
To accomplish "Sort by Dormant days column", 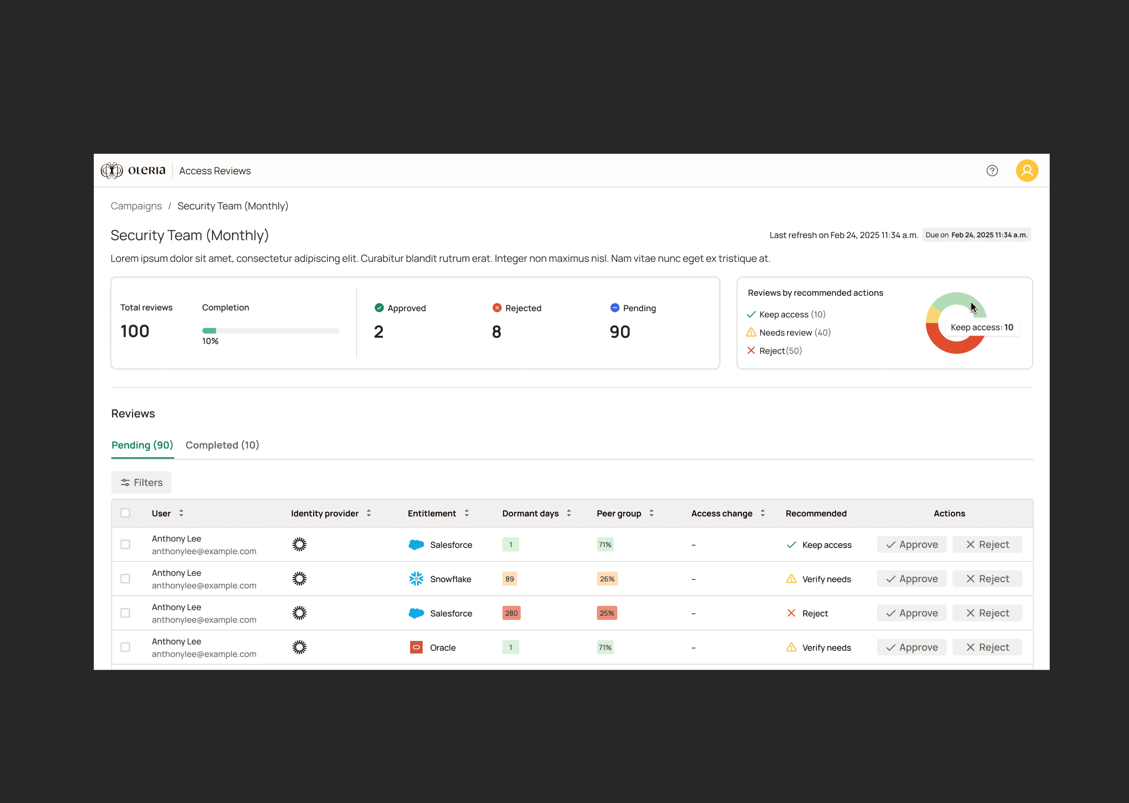I will coord(569,513).
